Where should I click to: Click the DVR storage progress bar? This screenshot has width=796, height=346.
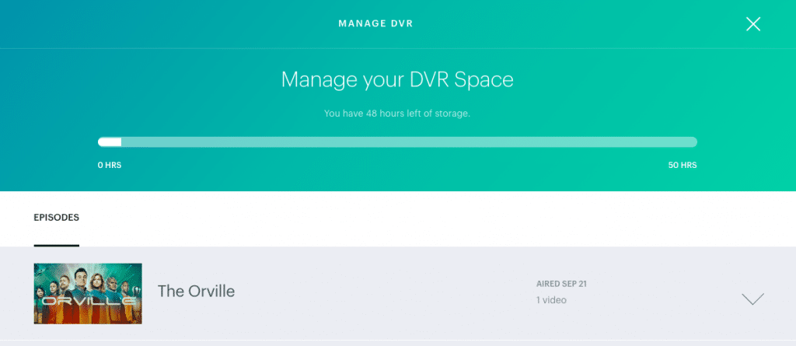click(397, 142)
